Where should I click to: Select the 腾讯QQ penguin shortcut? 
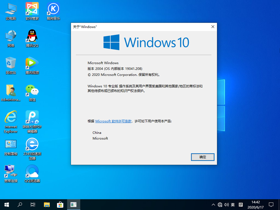(x=32, y=38)
